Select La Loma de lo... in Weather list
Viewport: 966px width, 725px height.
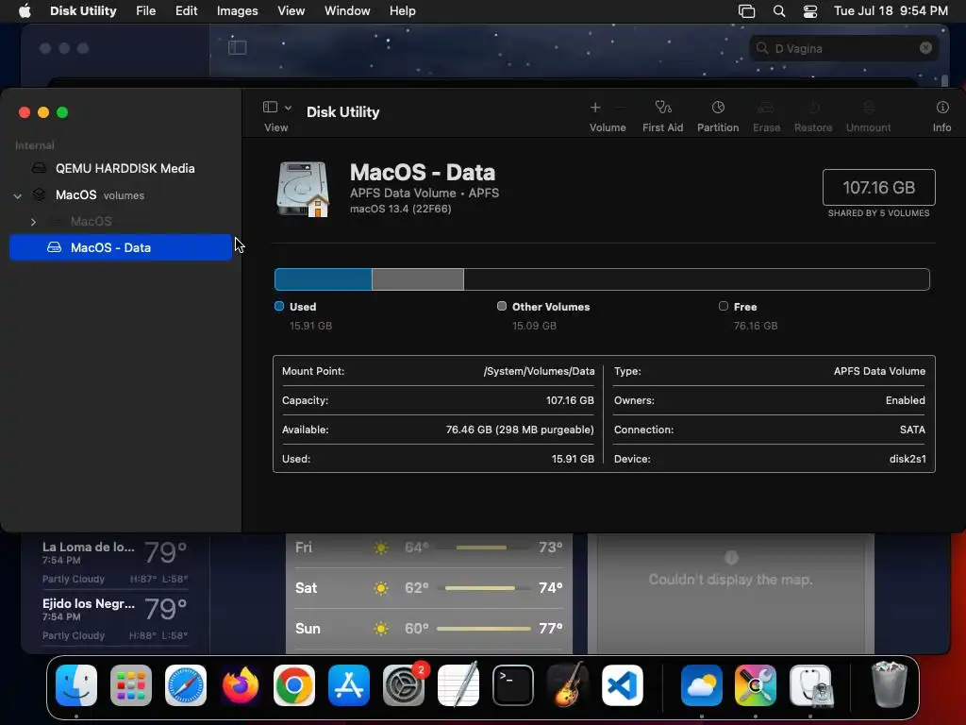point(114,563)
